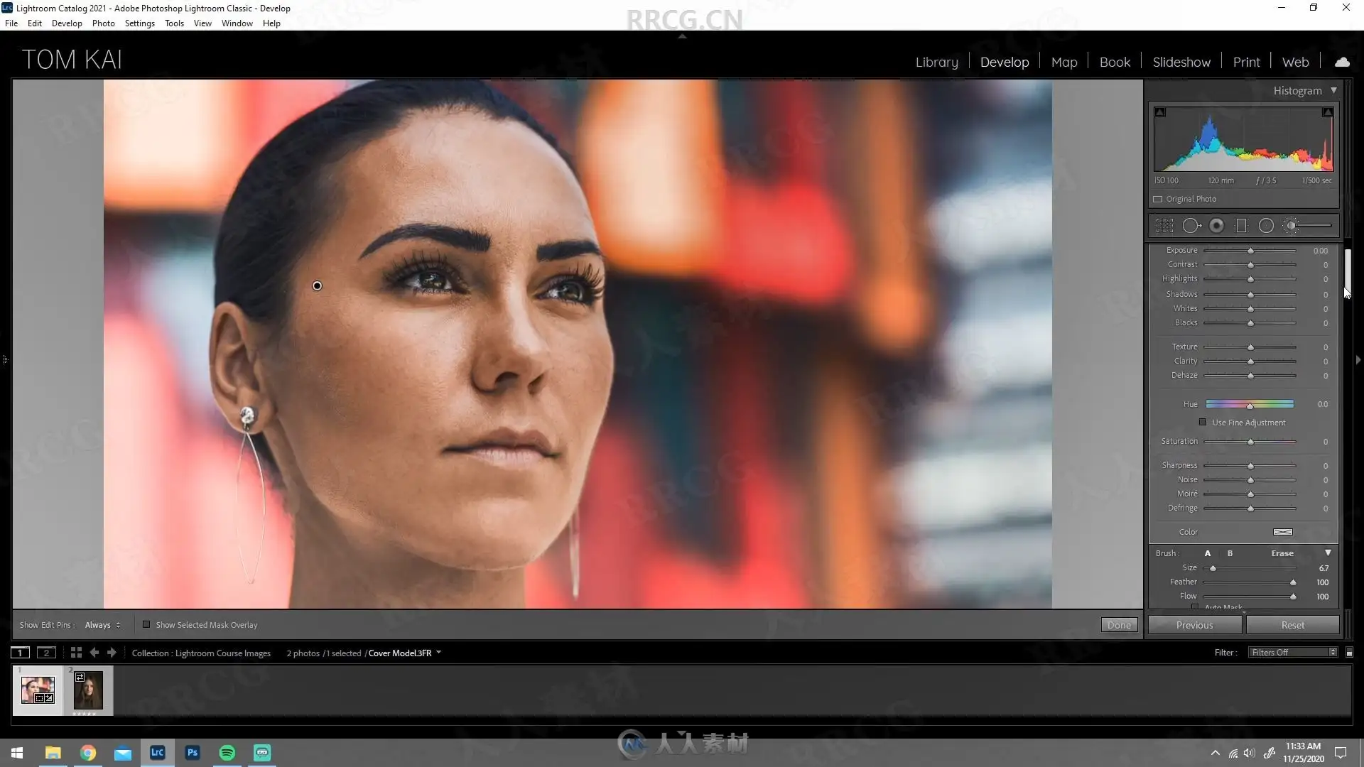Viewport: 1364px width, 767px height.
Task: Select the Crop Overlay tool
Action: pyautogui.click(x=1164, y=226)
